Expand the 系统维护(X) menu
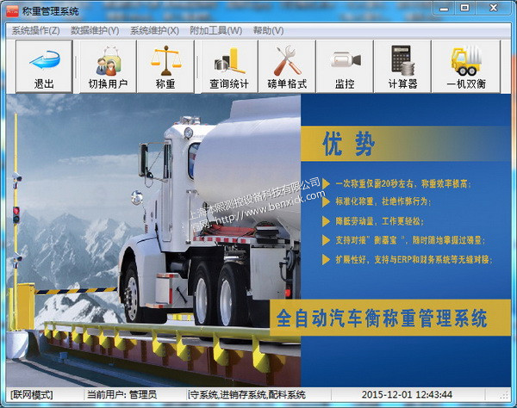This screenshot has width=517, height=408. coord(154,31)
